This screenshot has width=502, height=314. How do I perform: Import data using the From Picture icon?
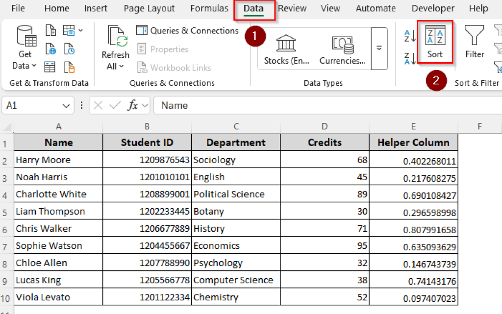tap(69, 30)
